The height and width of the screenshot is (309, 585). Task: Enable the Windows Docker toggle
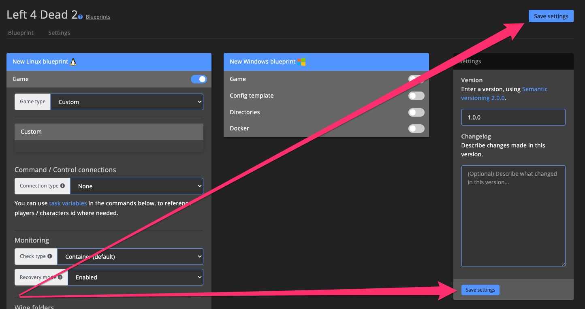[416, 128]
